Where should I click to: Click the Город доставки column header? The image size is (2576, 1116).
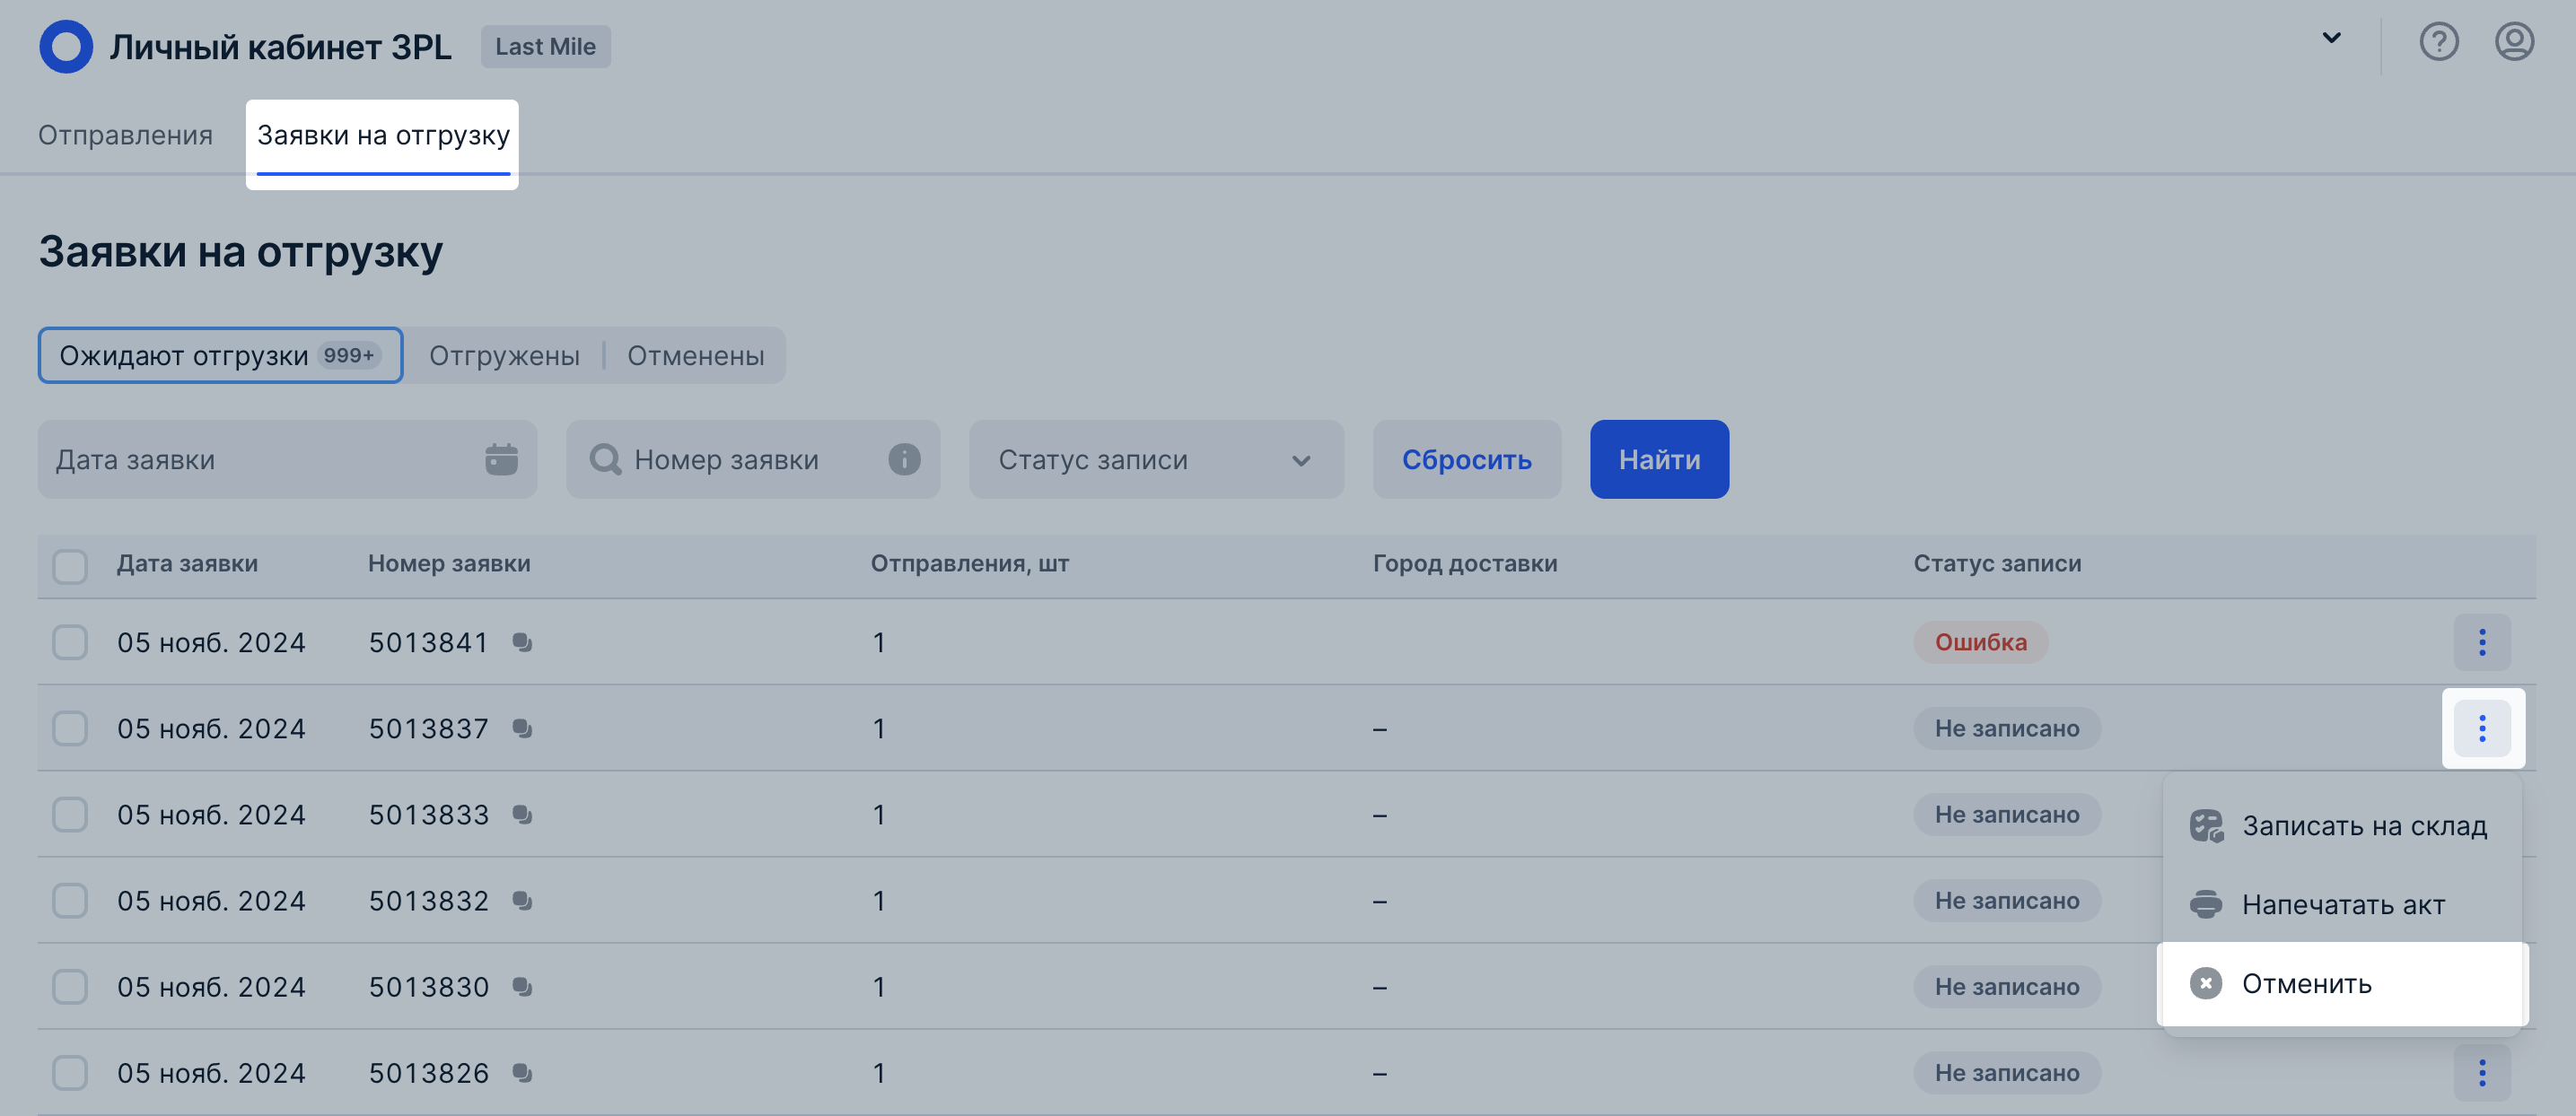[x=1464, y=563]
